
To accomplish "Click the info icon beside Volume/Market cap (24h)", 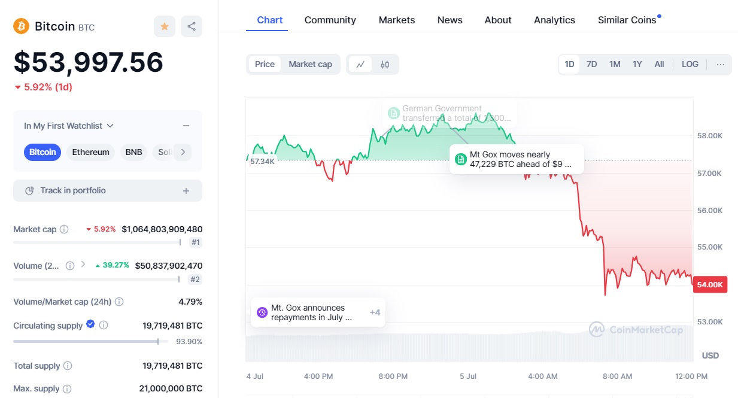I will pyautogui.click(x=119, y=302).
